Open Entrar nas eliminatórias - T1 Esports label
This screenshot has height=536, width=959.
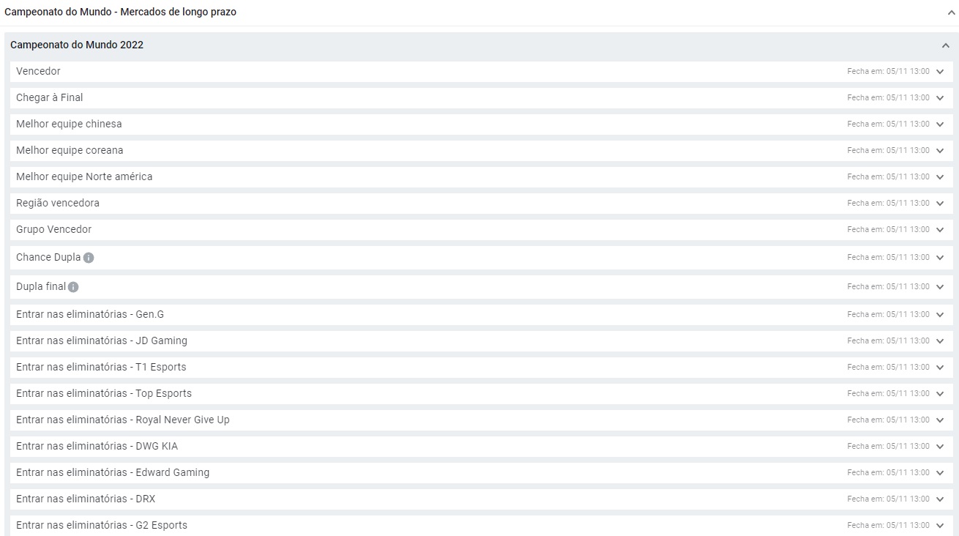(101, 368)
